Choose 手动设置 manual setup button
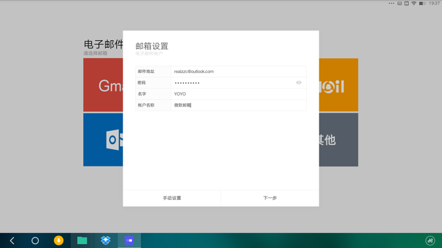442x248 pixels. click(172, 198)
